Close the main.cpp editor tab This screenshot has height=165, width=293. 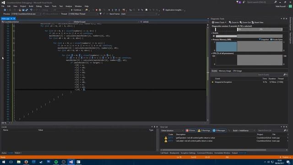(x=14, y=18)
